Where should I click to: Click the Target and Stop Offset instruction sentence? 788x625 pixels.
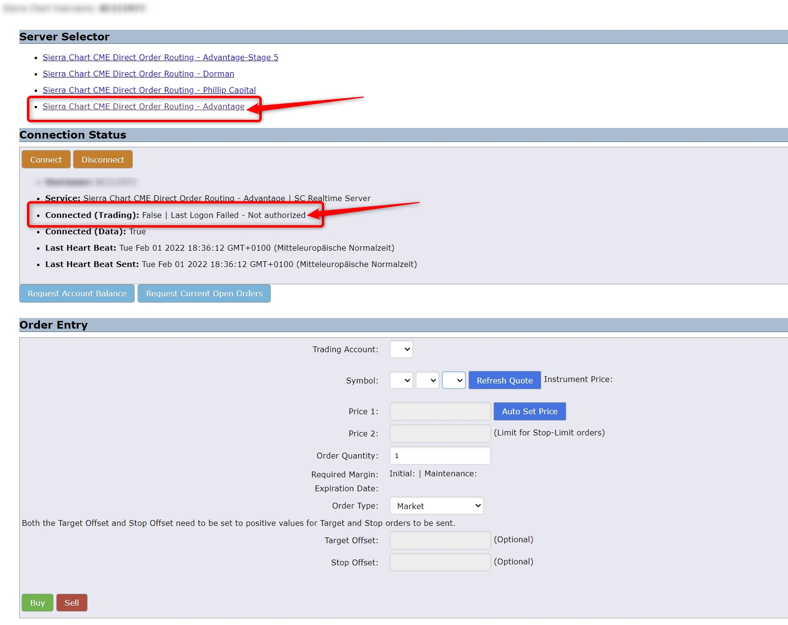tap(239, 523)
